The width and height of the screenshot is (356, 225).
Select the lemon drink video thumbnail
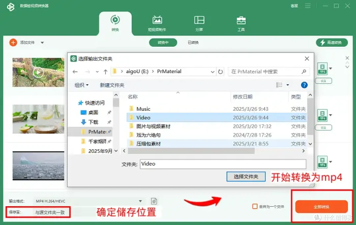[x=38, y=119]
